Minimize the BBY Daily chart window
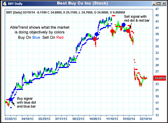The image size is (168, 123). 154,4
